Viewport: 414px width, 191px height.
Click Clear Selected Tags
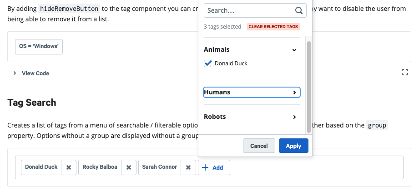click(273, 27)
